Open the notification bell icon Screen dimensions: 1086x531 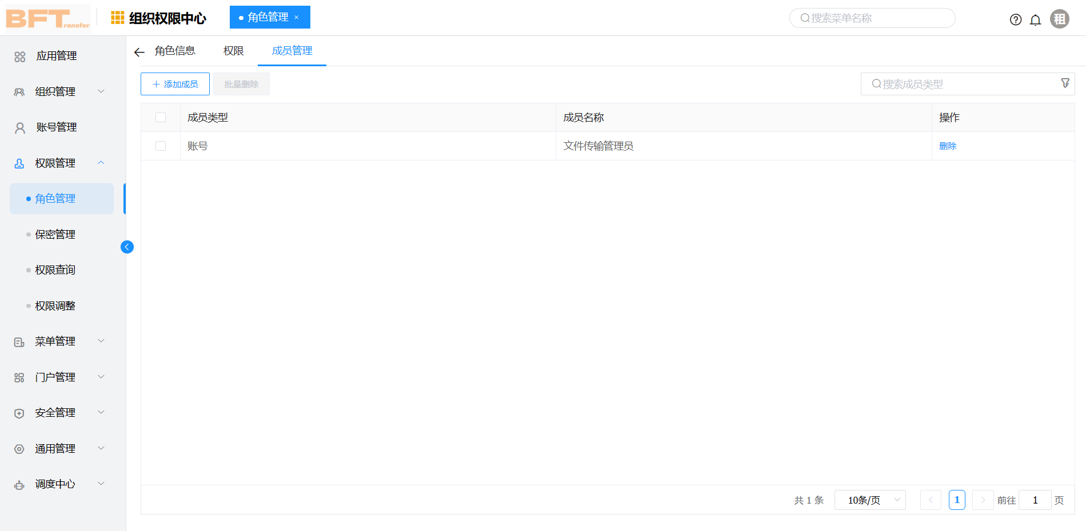pyautogui.click(x=1035, y=19)
